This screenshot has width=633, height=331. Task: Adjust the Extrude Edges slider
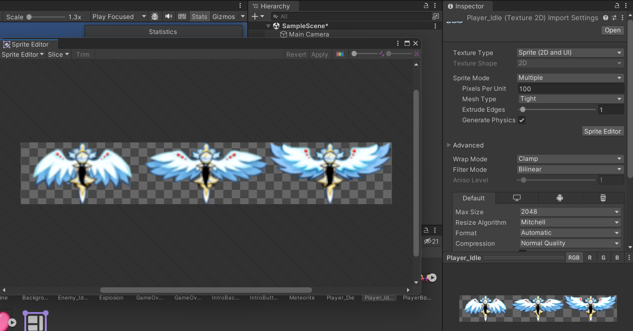pyautogui.click(x=556, y=110)
